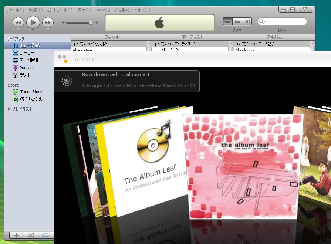Click the harmony window title text
Screen dimensions: 331x244
[84, 59]
